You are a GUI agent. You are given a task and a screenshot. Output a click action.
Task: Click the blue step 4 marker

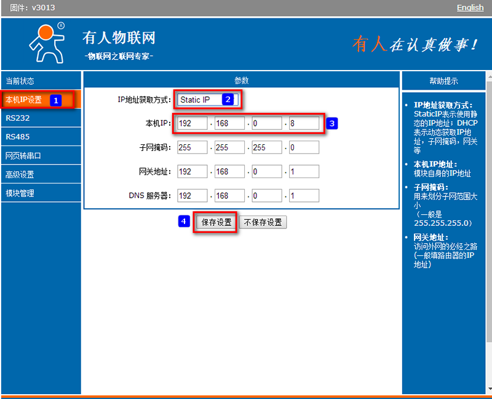point(184,222)
